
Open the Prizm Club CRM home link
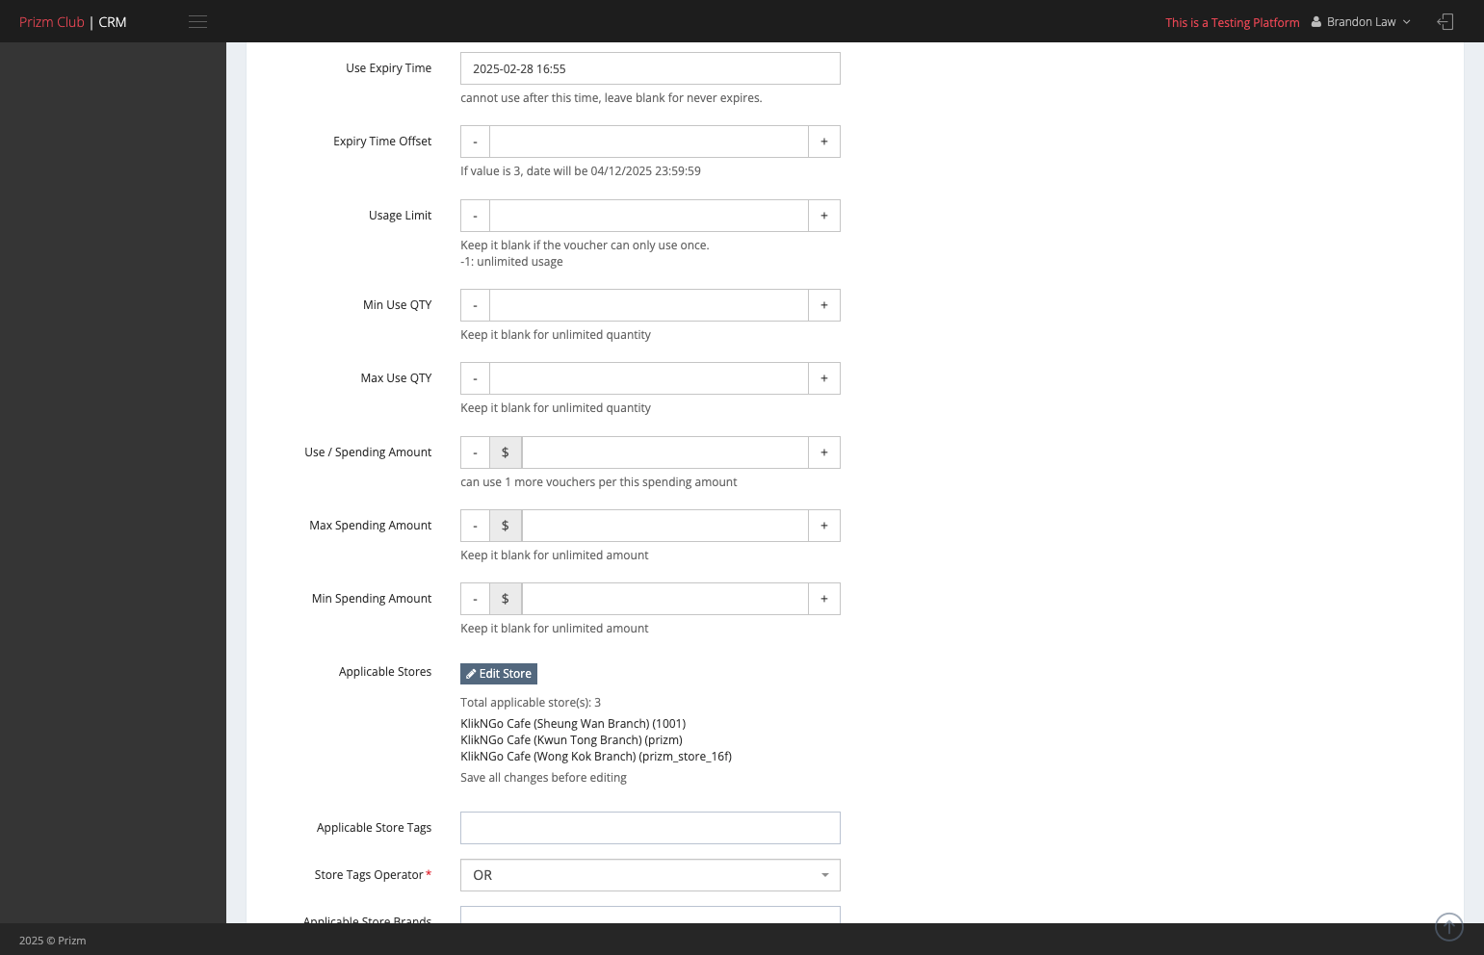click(x=73, y=21)
